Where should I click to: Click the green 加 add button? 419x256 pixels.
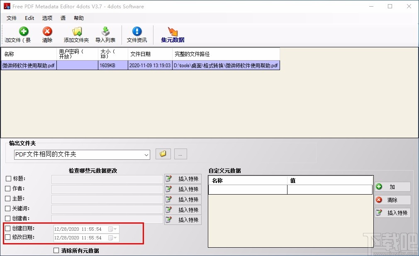click(392, 187)
